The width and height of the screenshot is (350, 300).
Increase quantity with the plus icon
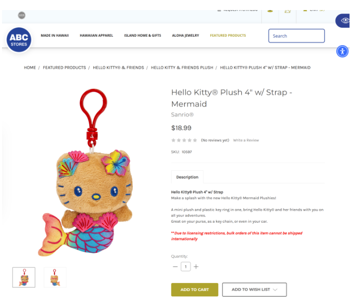pos(196,267)
